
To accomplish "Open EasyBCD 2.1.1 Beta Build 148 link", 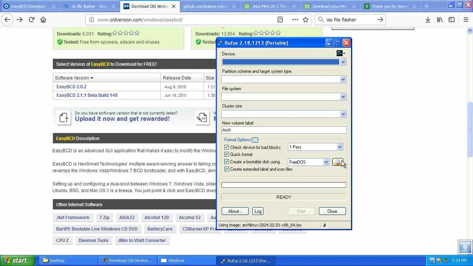I will pos(87,95).
